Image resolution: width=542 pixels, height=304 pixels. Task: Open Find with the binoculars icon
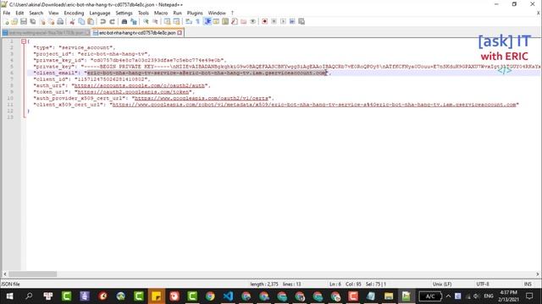124,21
